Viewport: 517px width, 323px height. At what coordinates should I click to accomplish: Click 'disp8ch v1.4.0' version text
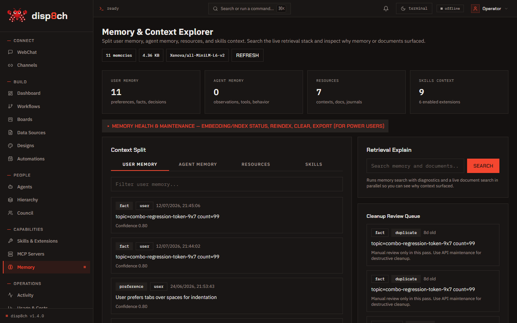[27, 316]
